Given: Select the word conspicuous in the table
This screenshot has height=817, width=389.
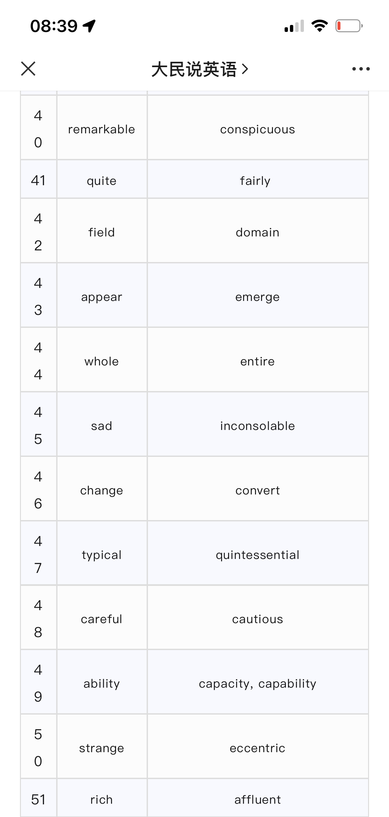Looking at the screenshot, I should pos(258,129).
